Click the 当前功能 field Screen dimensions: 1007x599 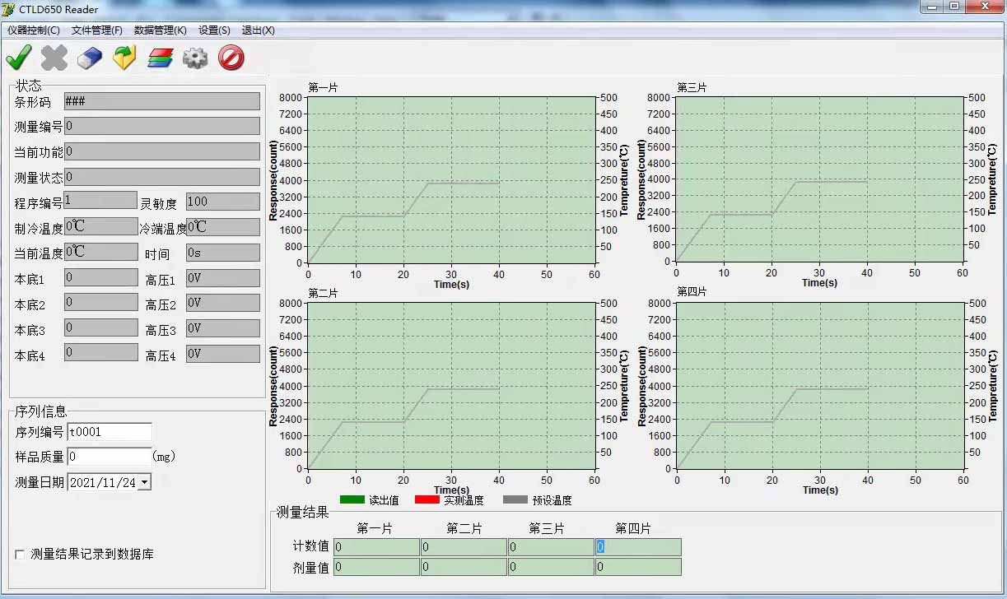(x=162, y=151)
